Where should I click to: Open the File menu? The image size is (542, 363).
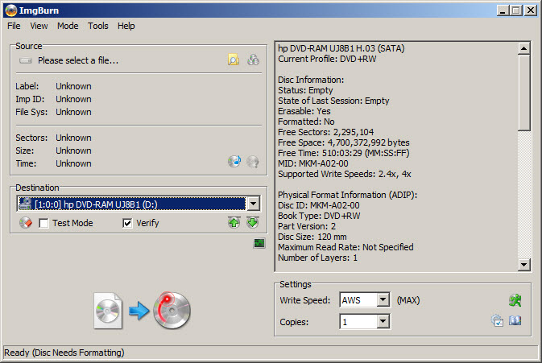tap(14, 26)
